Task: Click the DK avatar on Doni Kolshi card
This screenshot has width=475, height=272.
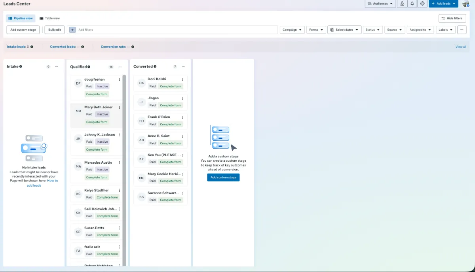Action: coord(141,83)
